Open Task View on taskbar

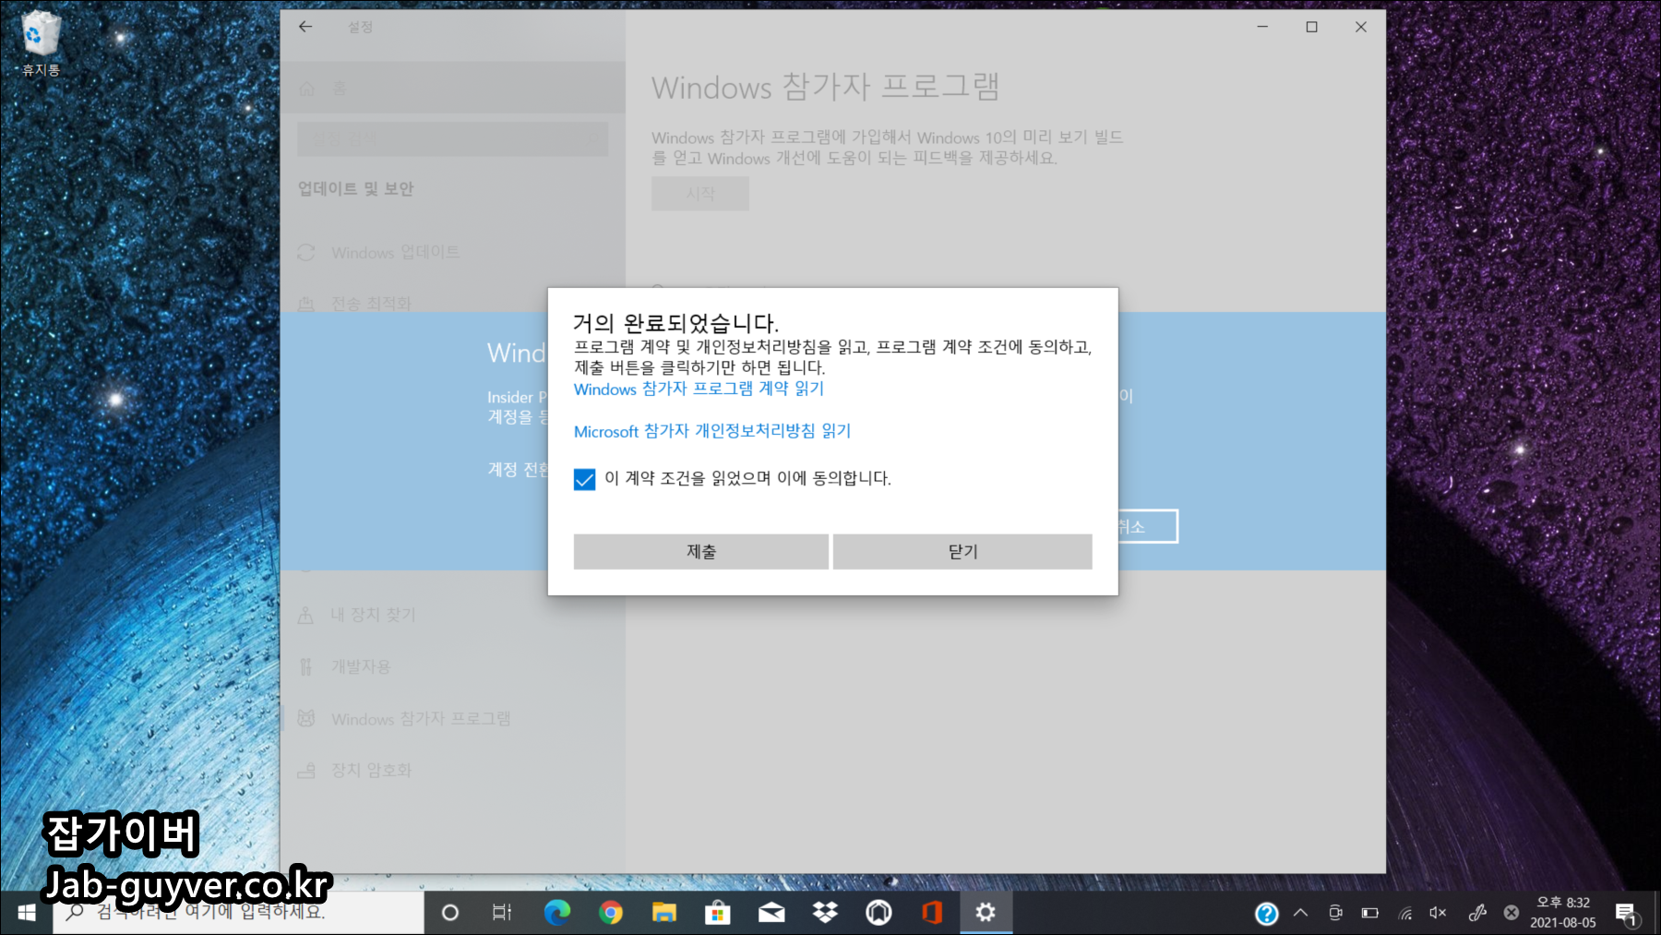point(502,913)
